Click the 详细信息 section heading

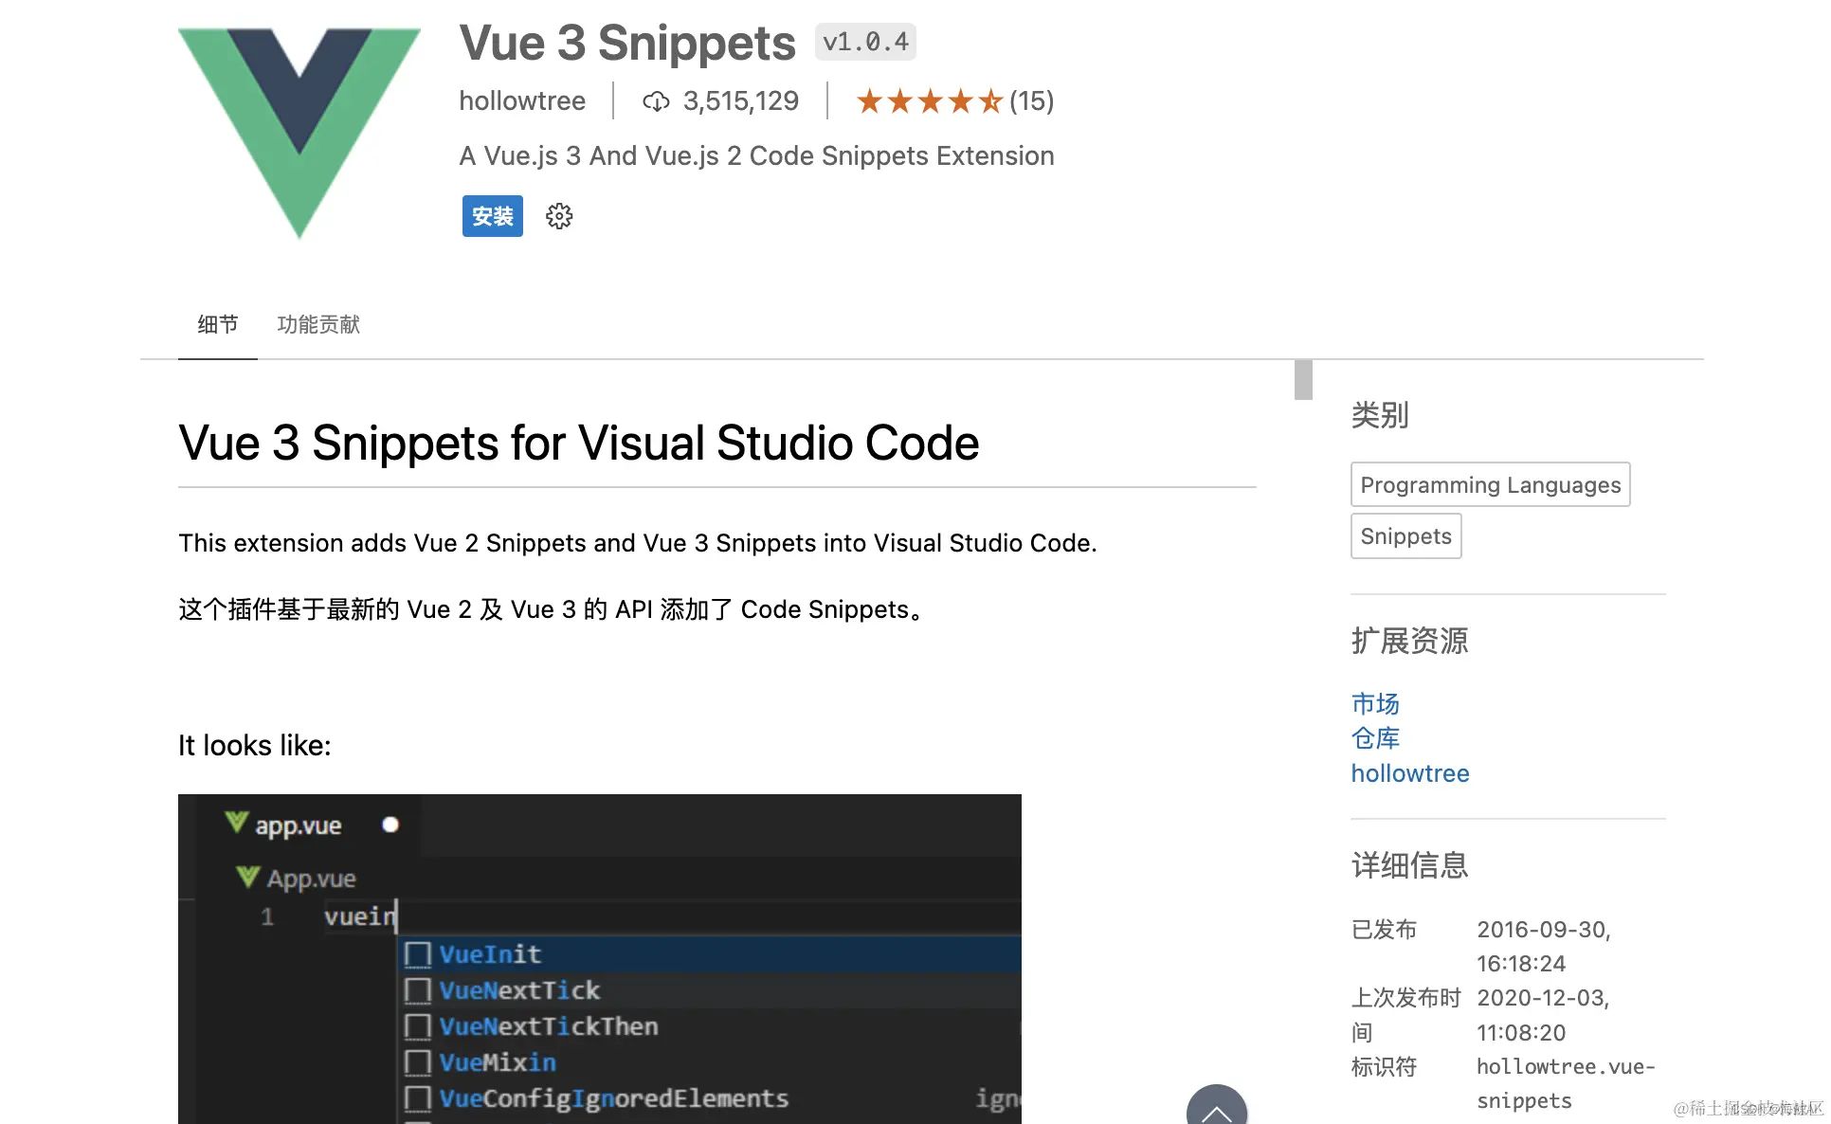click(x=1409, y=865)
